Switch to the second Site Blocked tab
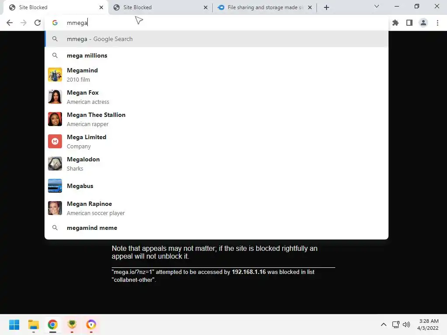Image resolution: width=447 pixels, height=335 pixels. (x=160, y=7)
